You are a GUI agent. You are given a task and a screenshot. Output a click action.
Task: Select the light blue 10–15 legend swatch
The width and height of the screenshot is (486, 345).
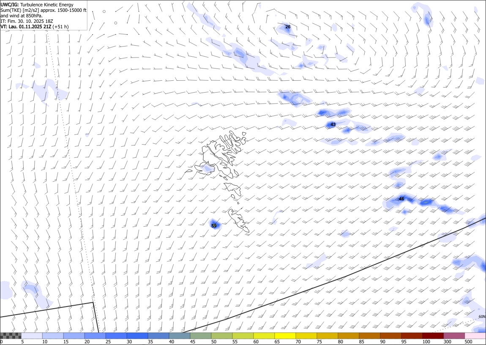tap(53, 336)
